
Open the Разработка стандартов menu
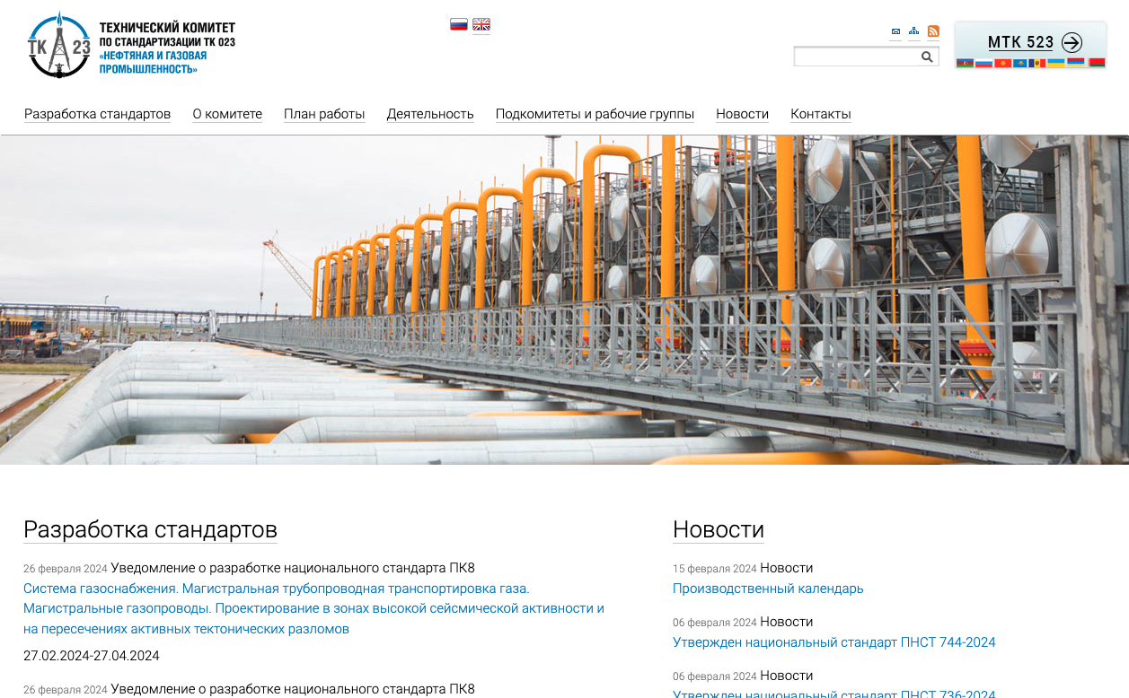[97, 114]
